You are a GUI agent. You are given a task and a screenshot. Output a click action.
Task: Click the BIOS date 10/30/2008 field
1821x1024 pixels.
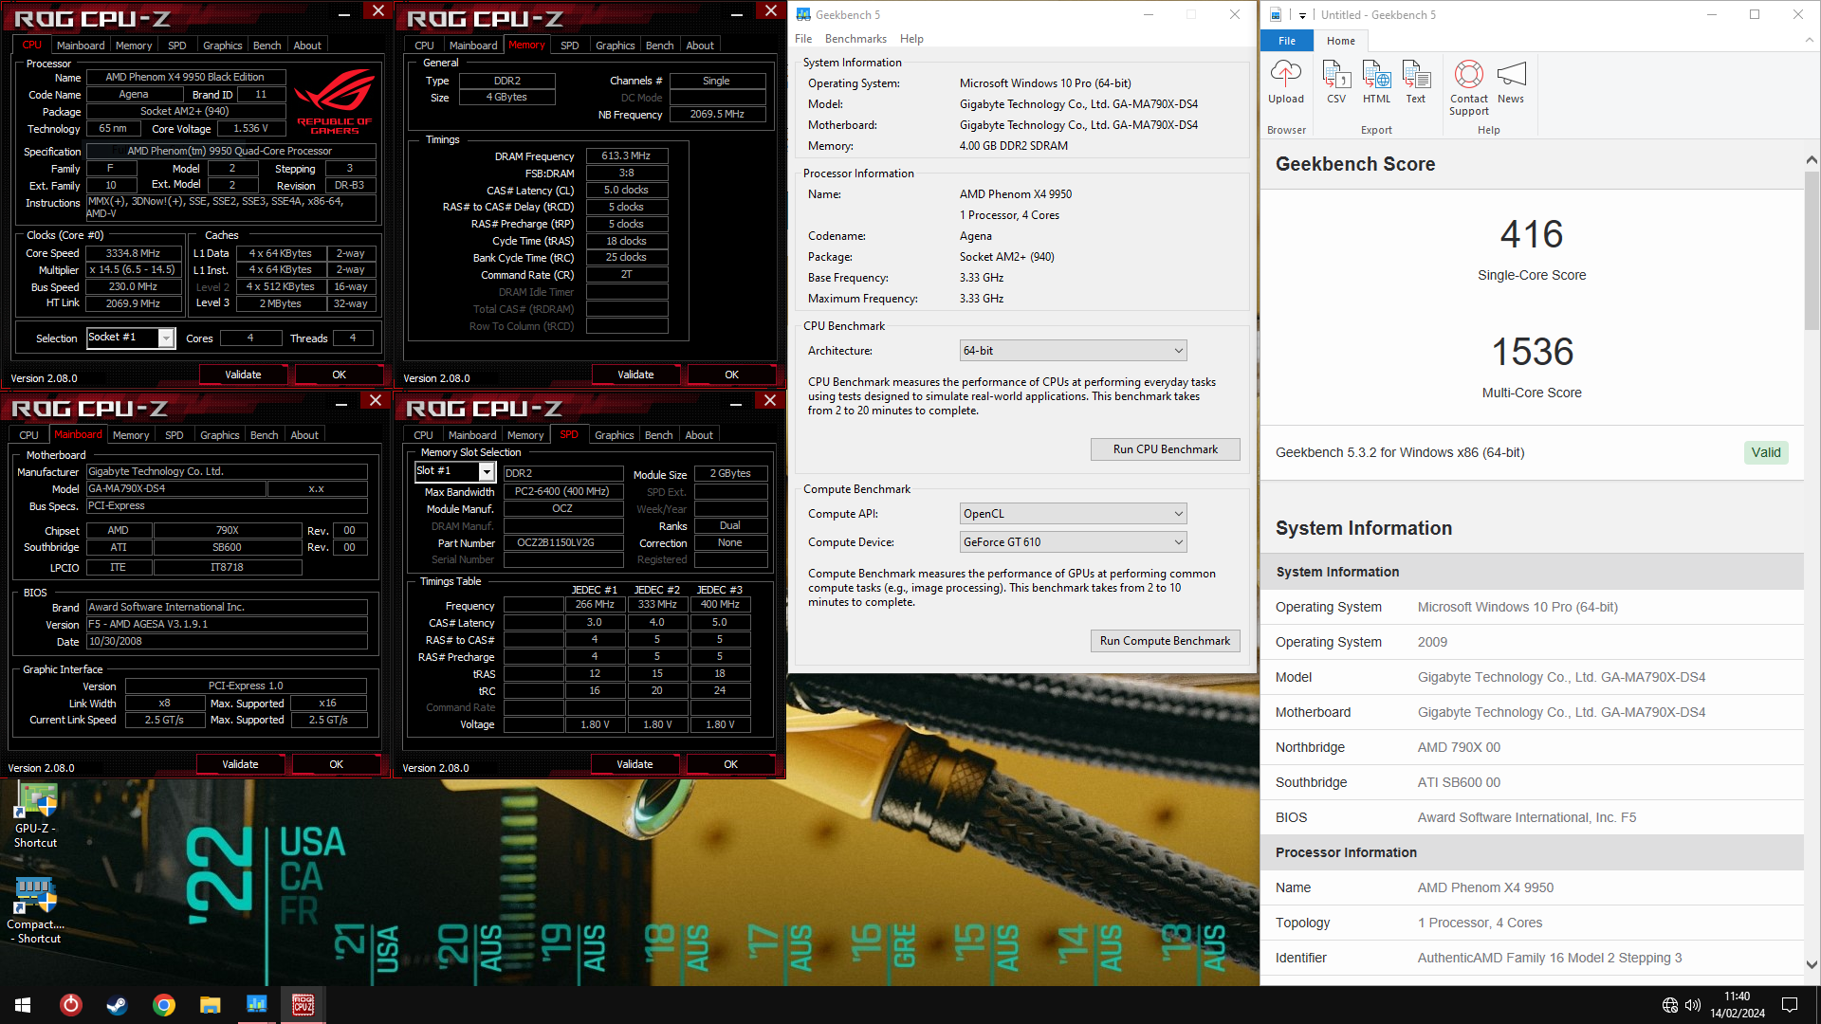pos(227,642)
